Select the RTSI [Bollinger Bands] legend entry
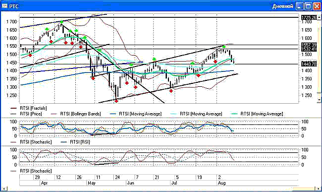Viewport: 322px width, 192px height. pos(80,114)
